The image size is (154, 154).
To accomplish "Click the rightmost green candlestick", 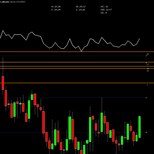I will tap(140, 127).
